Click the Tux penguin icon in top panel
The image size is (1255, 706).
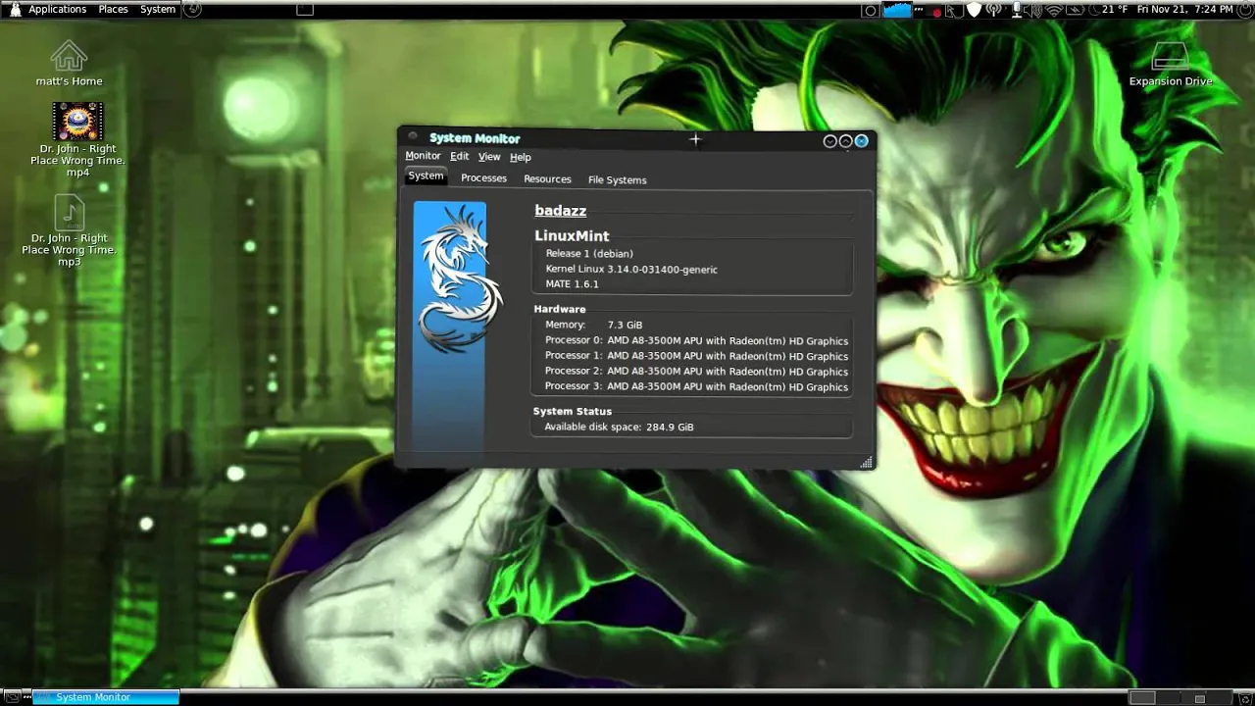coord(15,9)
